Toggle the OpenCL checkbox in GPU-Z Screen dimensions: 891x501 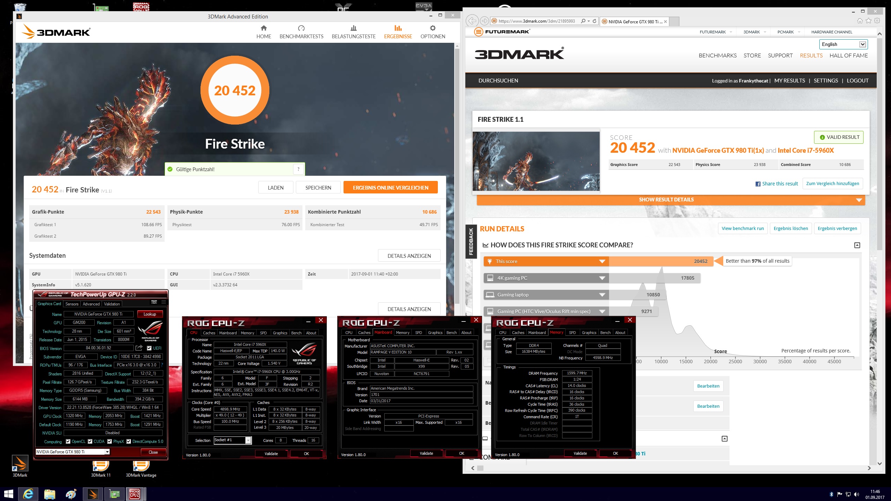(x=68, y=442)
